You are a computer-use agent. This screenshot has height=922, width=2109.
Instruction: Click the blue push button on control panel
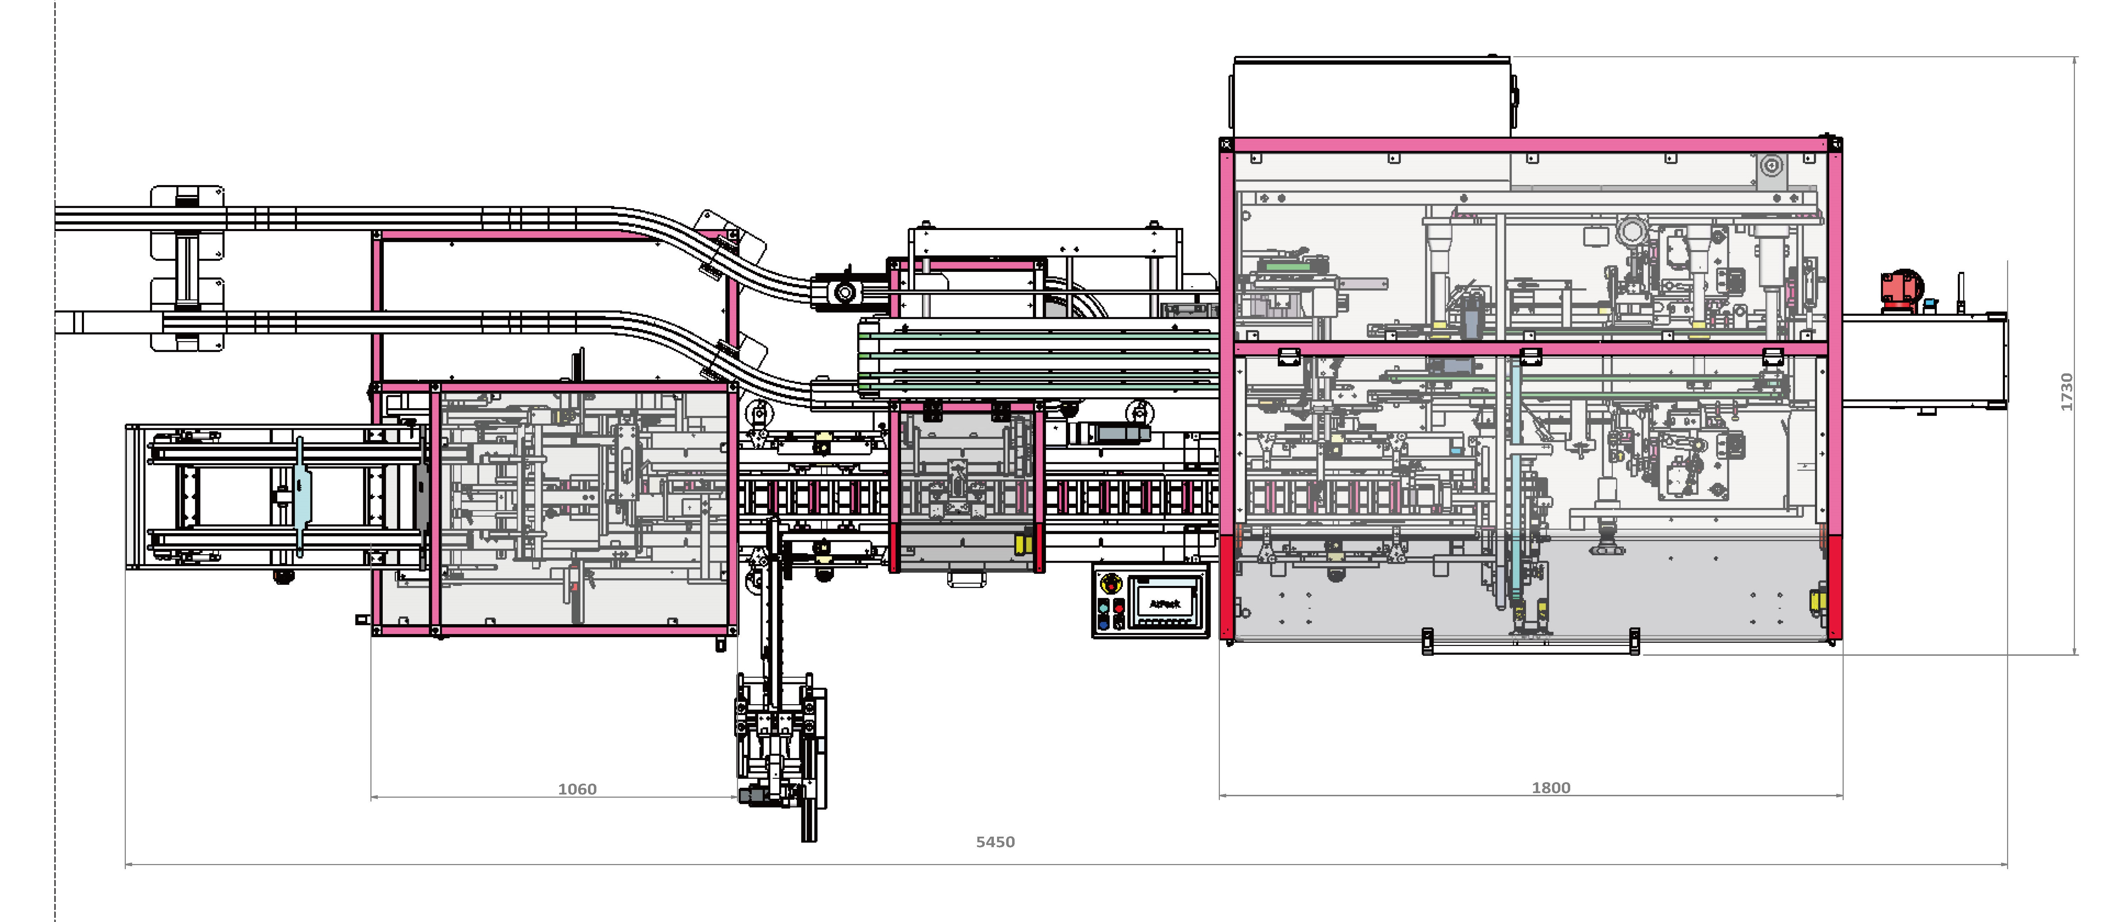point(1104,625)
